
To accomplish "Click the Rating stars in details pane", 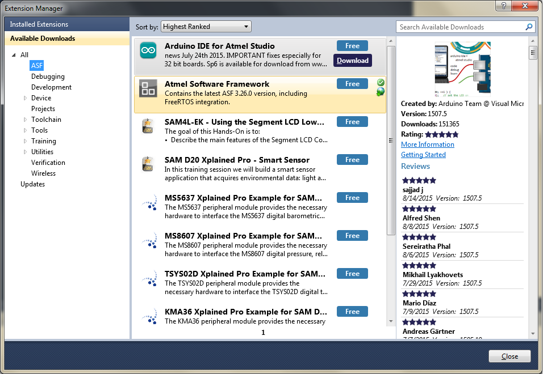I will click(442, 134).
